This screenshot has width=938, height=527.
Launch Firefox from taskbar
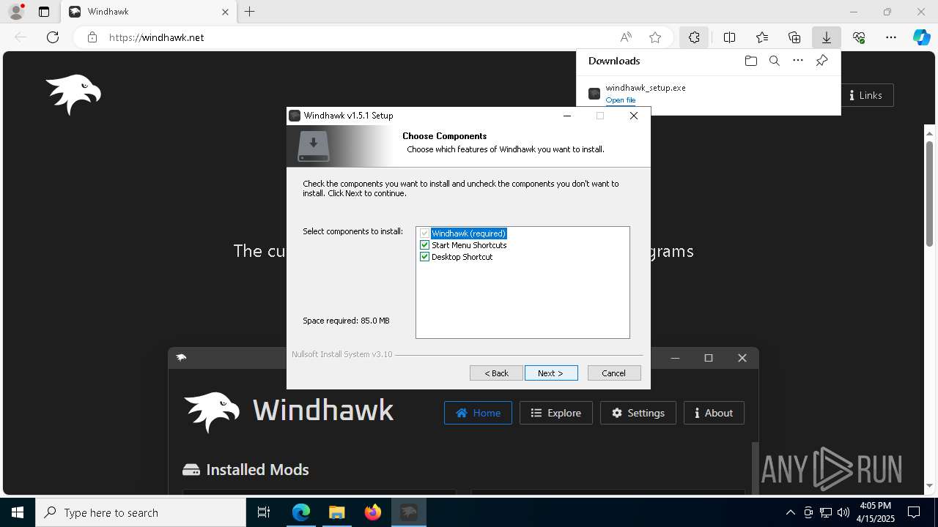coord(372,512)
